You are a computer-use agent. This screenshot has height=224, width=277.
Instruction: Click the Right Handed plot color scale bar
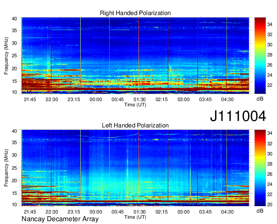coord(260,56)
